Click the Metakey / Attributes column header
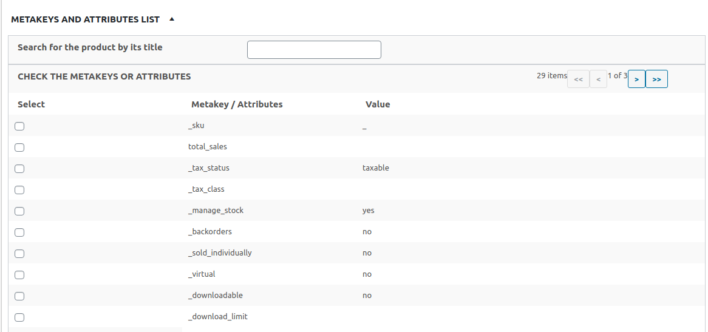This screenshot has width=708, height=332. [x=237, y=104]
